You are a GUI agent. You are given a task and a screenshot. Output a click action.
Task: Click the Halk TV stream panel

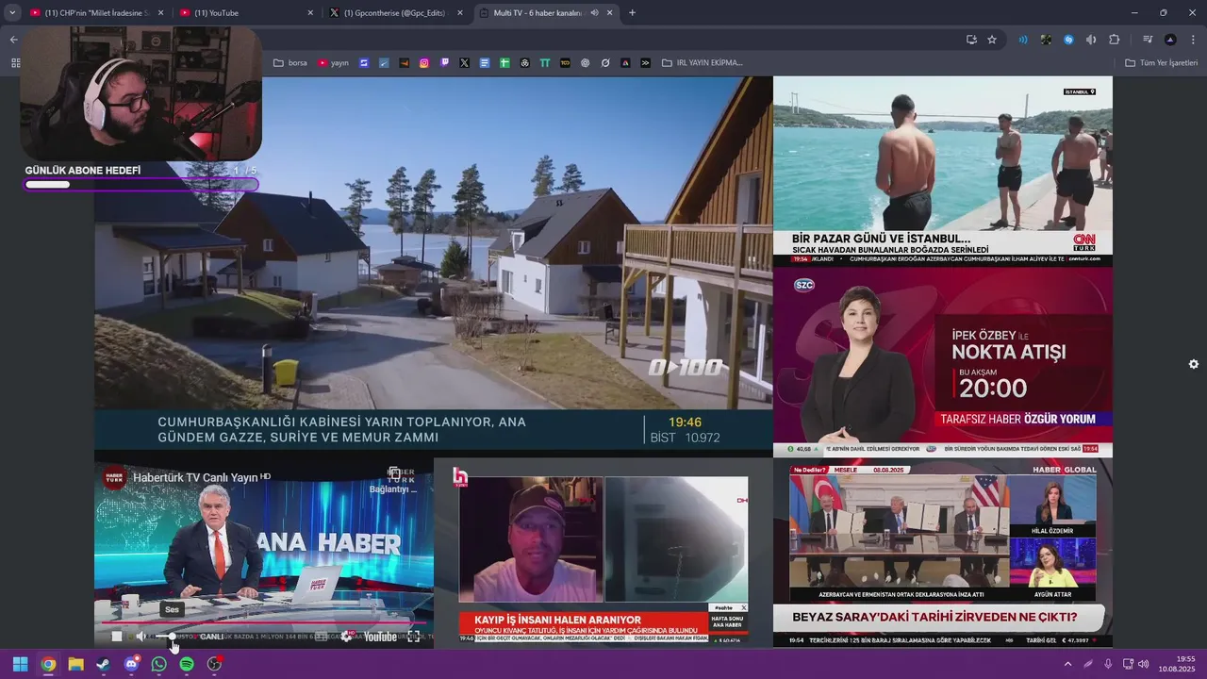(603, 554)
